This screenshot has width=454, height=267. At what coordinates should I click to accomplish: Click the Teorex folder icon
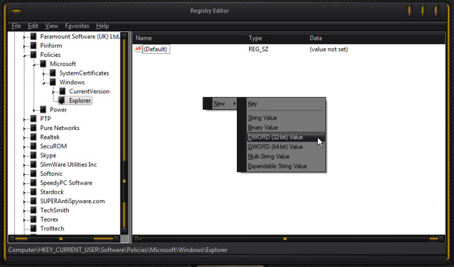34,219
